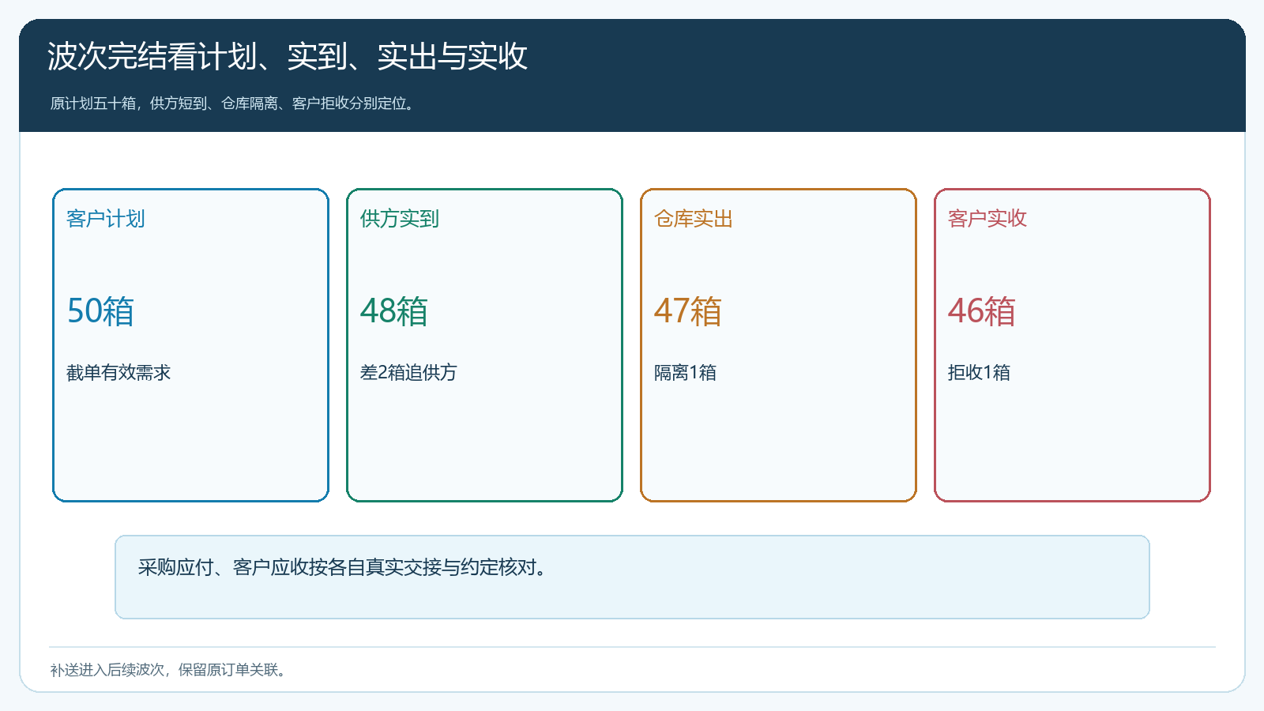
Task: Select the 仓库实出 card
Action: click(x=778, y=345)
